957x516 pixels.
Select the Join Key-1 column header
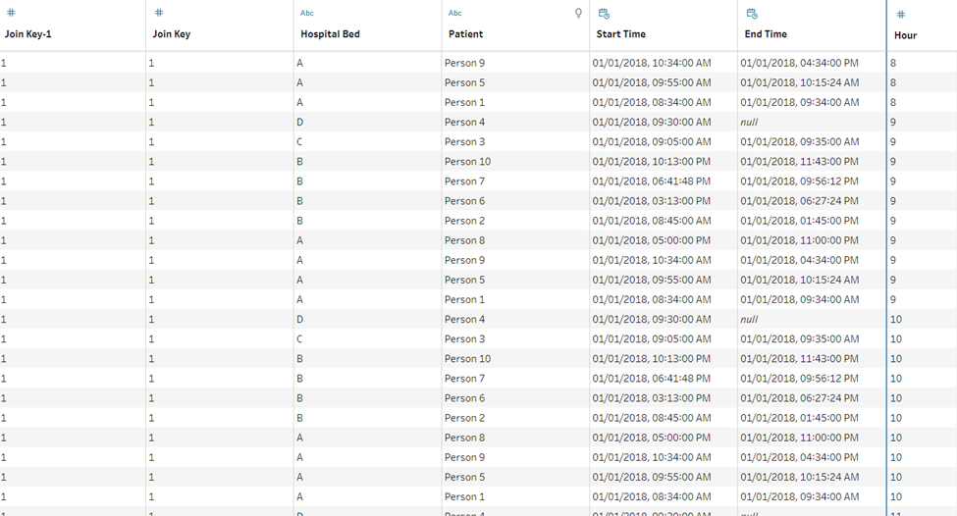(x=27, y=34)
